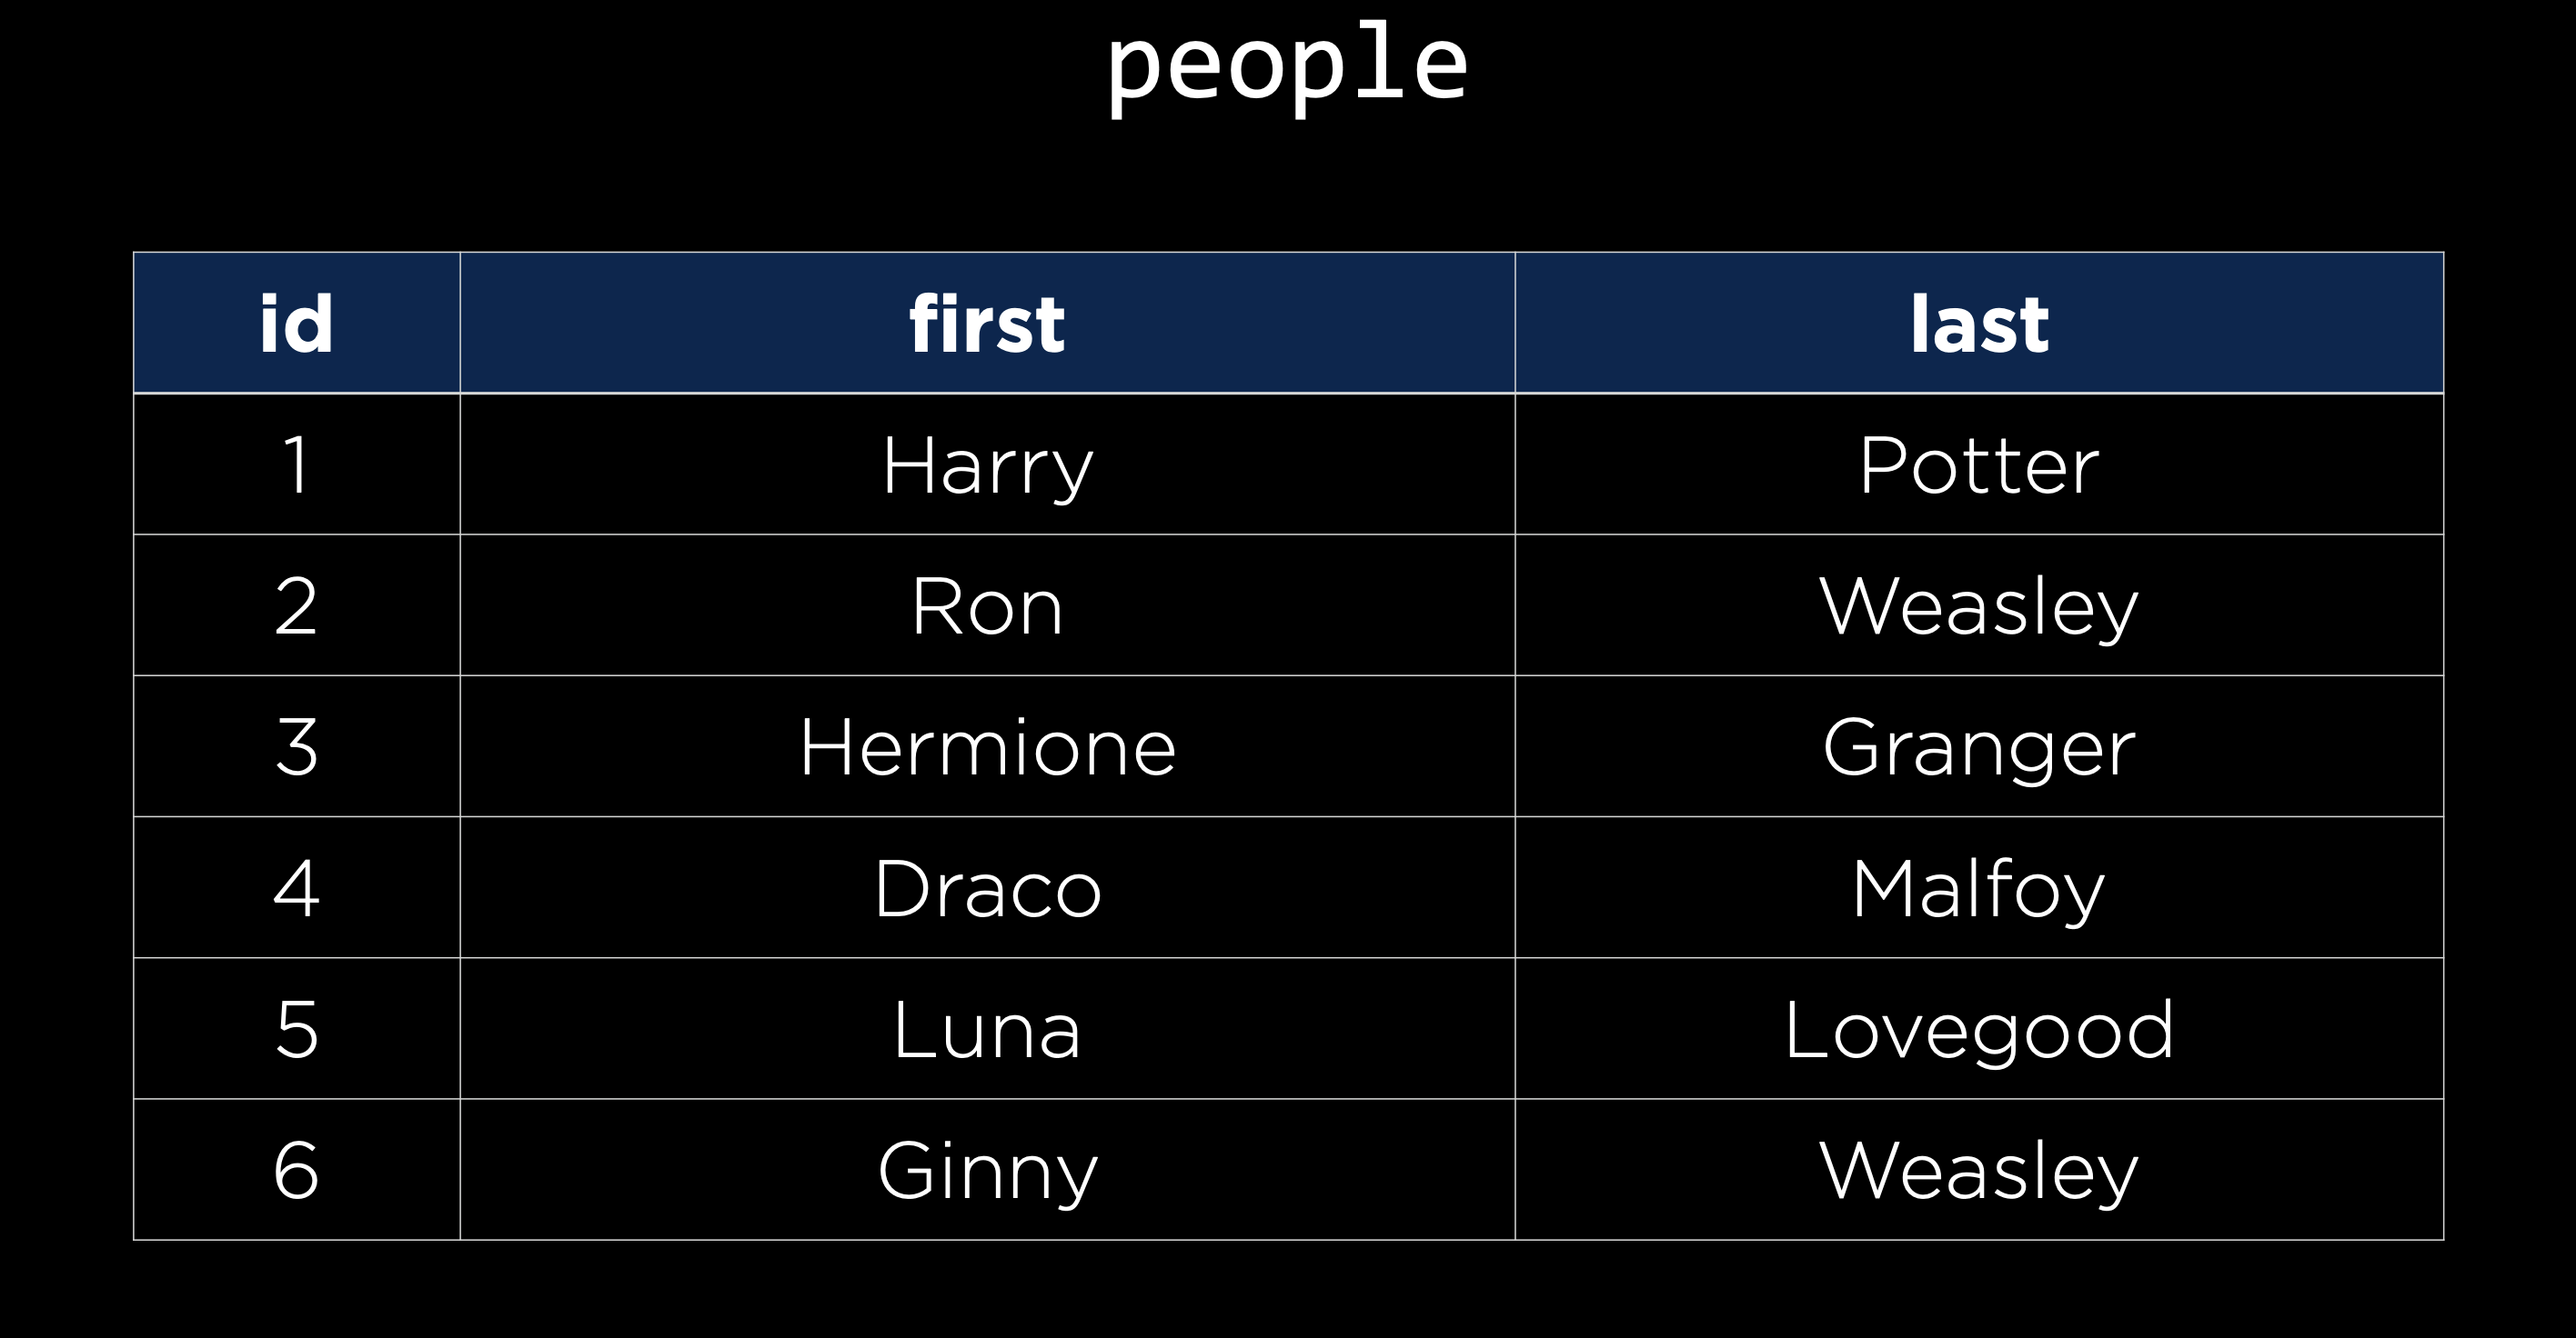The image size is (2576, 1338).
Task: Click the cell containing 'Draco'
Action: click(x=987, y=888)
